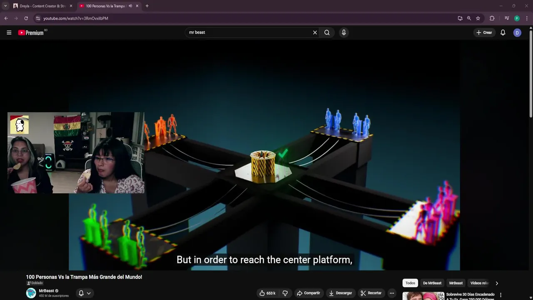Open the media control icon in toolbar
The width and height of the screenshot is (533, 300).
(x=507, y=18)
